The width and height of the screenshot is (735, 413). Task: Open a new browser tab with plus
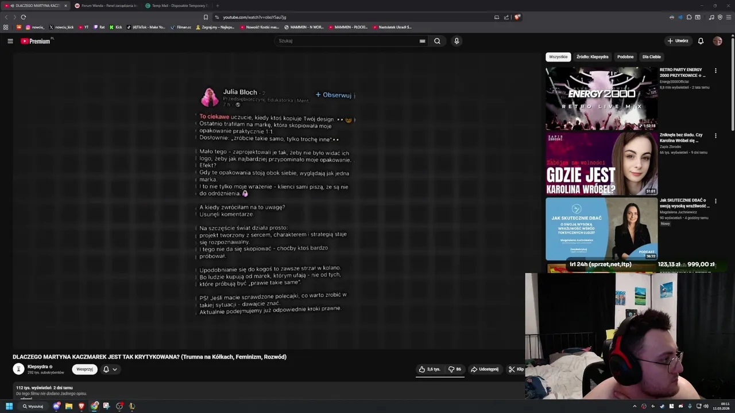click(x=217, y=6)
